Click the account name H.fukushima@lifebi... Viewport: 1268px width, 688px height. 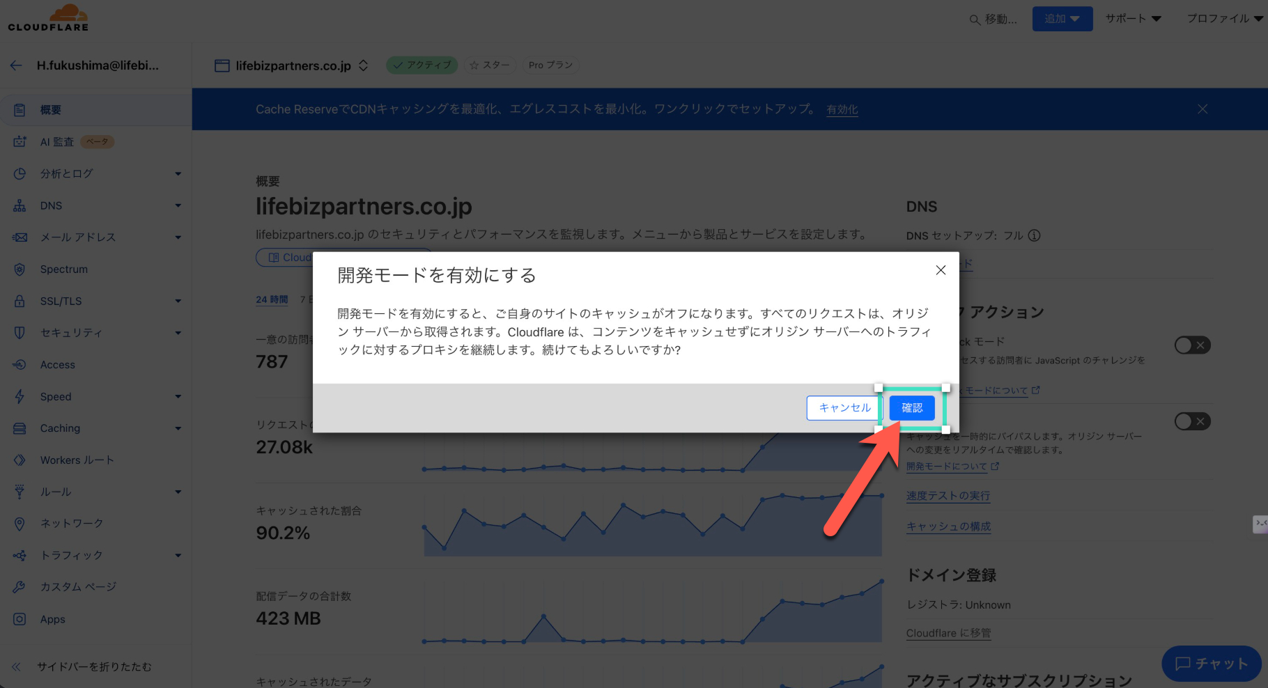click(98, 65)
